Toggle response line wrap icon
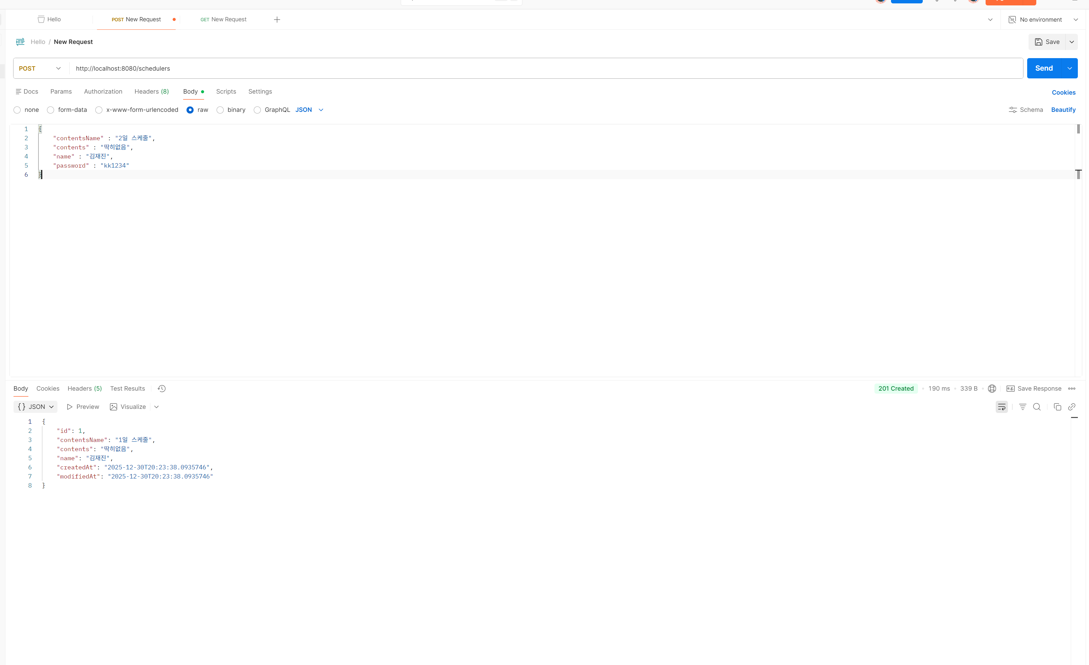This screenshot has height=665, width=1089. [x=1002, y=407]
